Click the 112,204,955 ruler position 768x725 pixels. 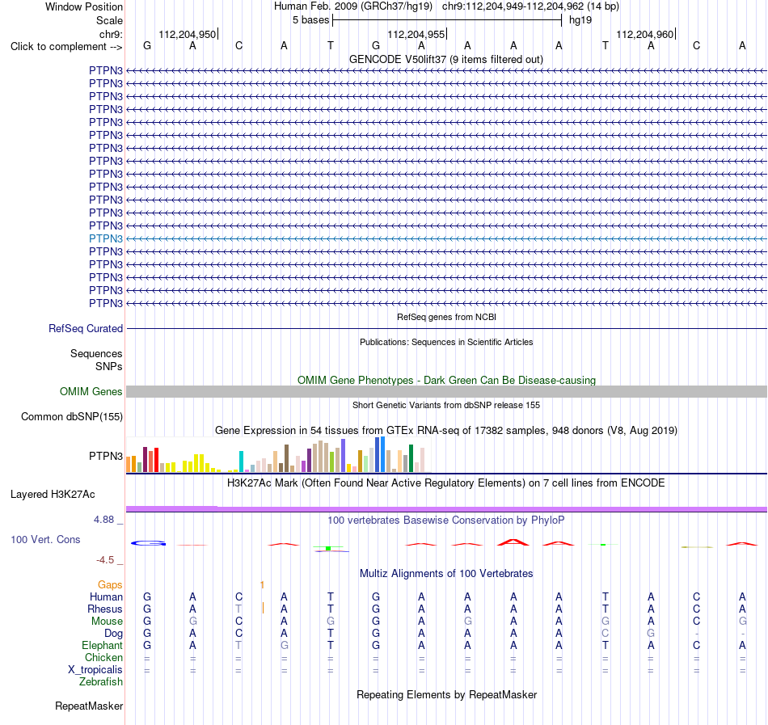[416, 34]
